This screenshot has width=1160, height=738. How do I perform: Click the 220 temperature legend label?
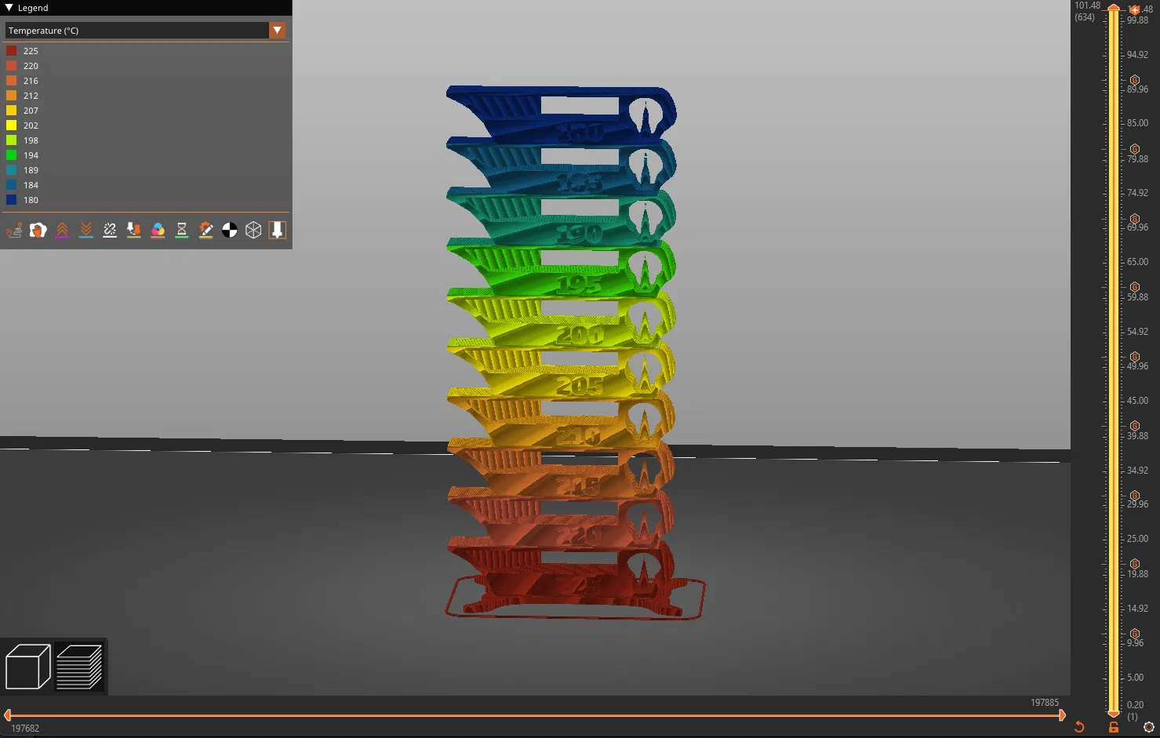[x=31, y=66]
